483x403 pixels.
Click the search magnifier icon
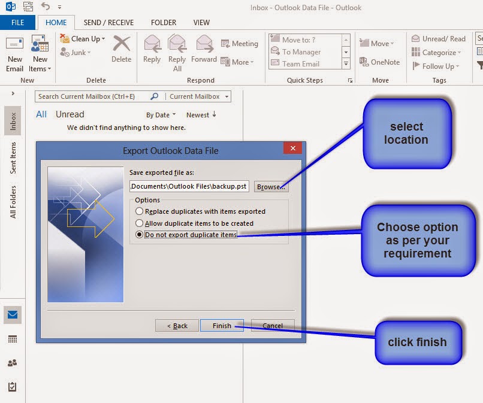pyautogui.click(x=155, y=96)
